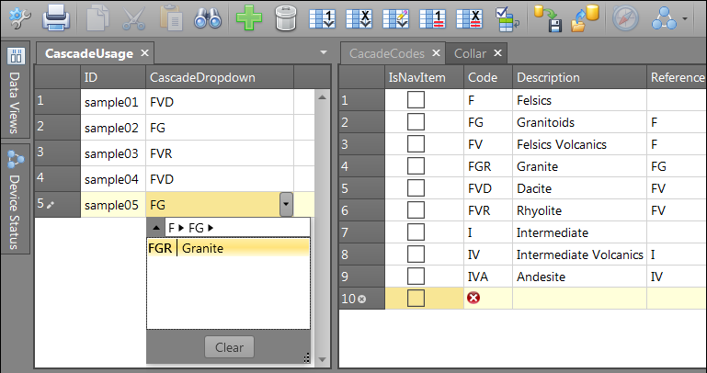Image resolution: width=707 pixels, height=373 pixels.
Task: Click the FG breadcrumb in cascade path
Action: point(196,228)
